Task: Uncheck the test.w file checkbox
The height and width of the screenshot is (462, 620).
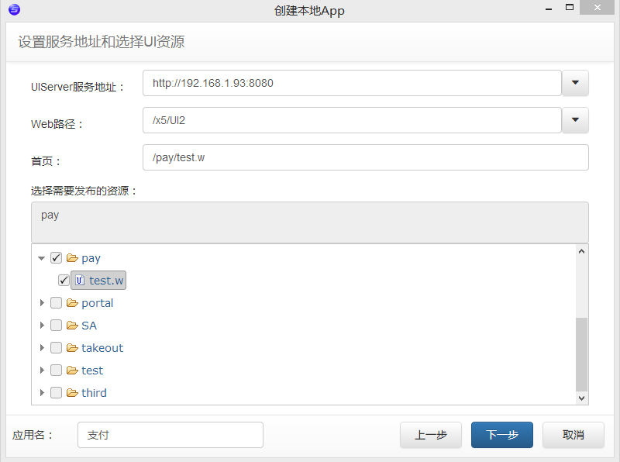Action: click(64, 281)
